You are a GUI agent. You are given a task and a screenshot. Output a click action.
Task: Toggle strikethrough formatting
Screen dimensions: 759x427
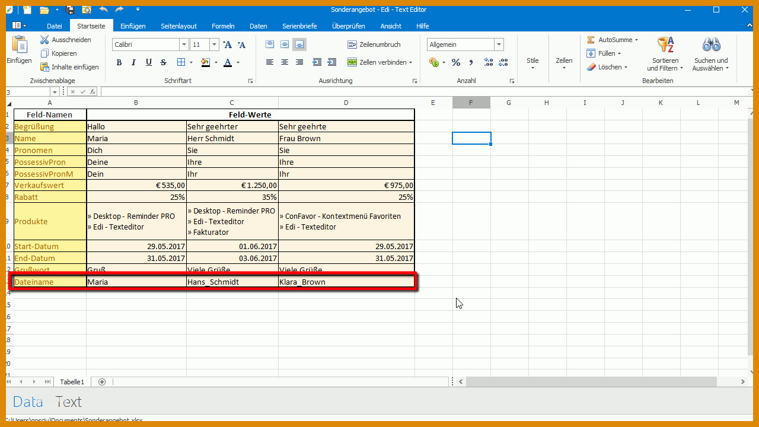[164, 62]
